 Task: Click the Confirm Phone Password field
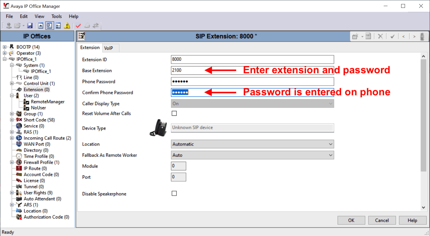252,92
